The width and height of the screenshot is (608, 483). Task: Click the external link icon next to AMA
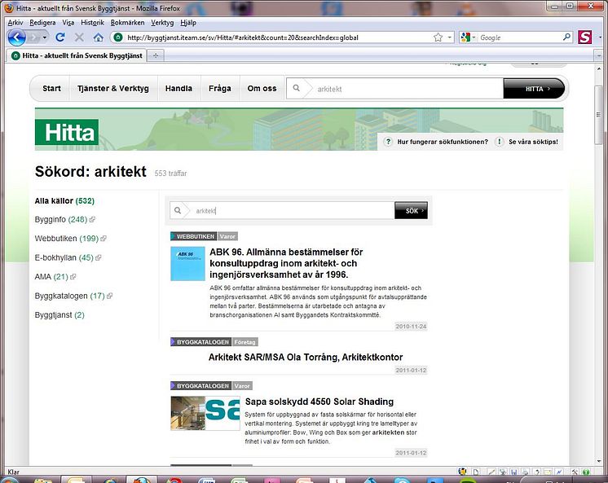(x=73, y=277)
